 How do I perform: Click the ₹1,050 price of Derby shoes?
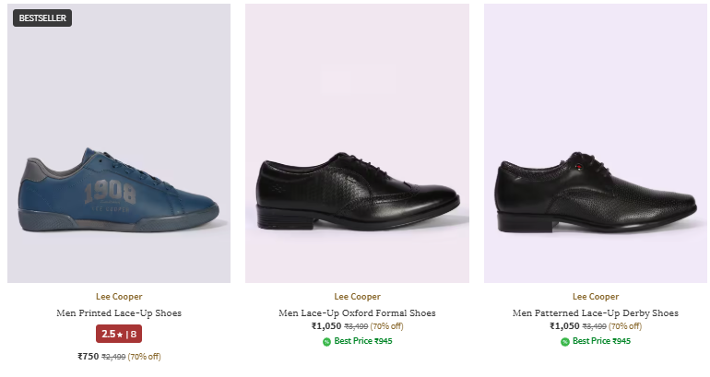[x=564, y=326]
